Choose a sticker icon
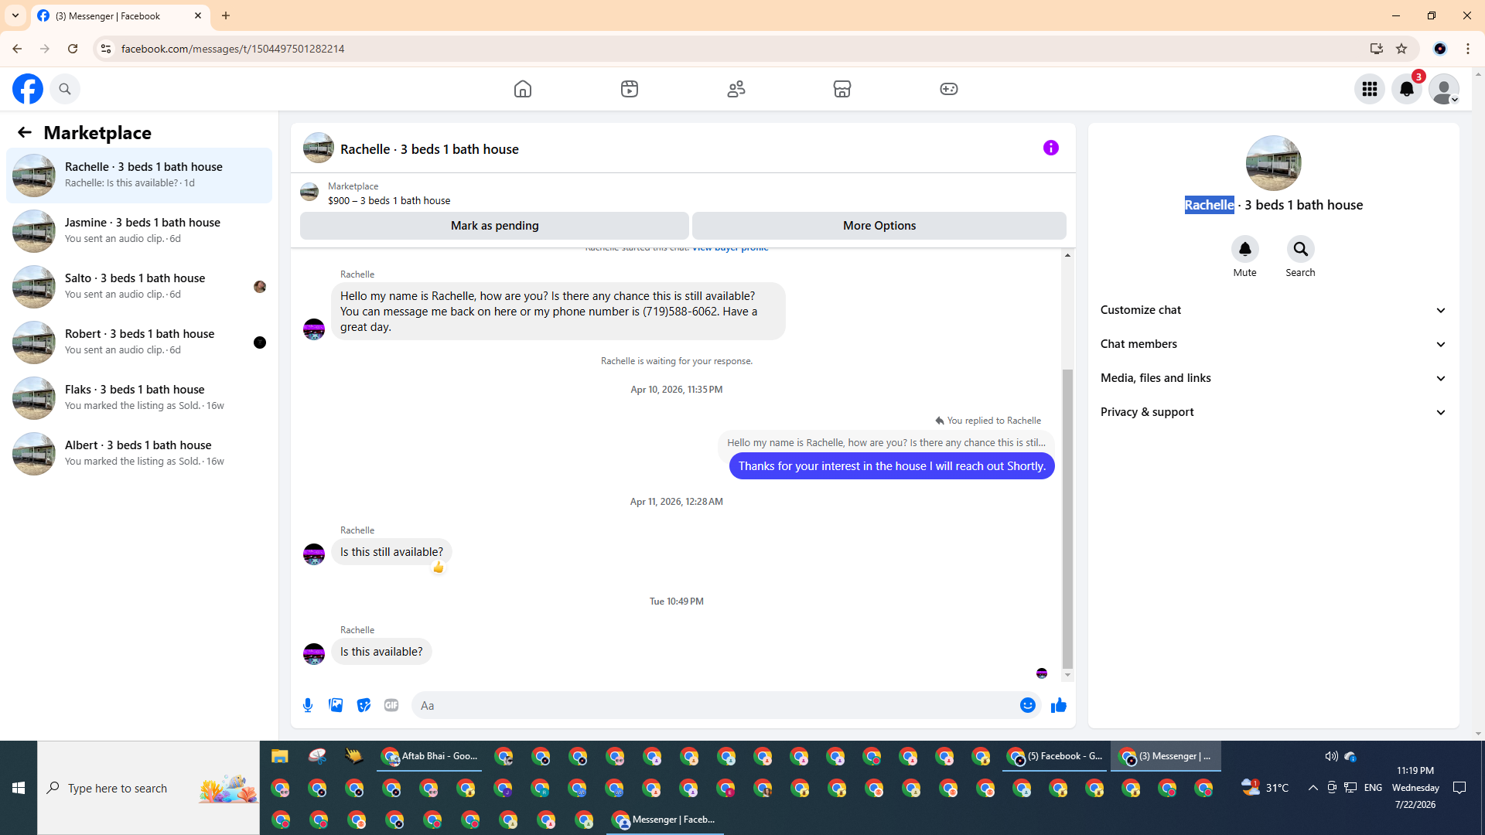 [x=364, y=705]
